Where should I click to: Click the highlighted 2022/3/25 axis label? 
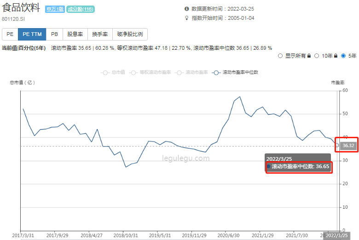coord(336,235)
